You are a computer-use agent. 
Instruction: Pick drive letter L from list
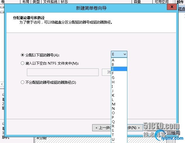119,100
